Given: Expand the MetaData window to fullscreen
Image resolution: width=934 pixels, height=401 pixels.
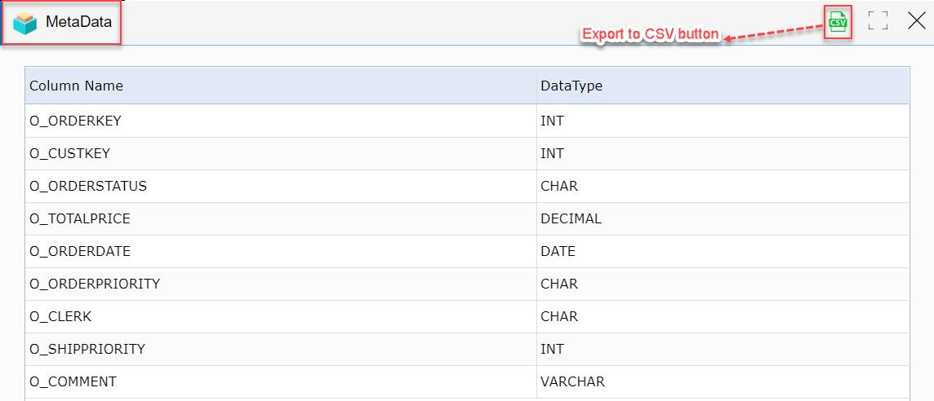Looking at the screenshot, I should pyautogui.click(x=878, y=21).
